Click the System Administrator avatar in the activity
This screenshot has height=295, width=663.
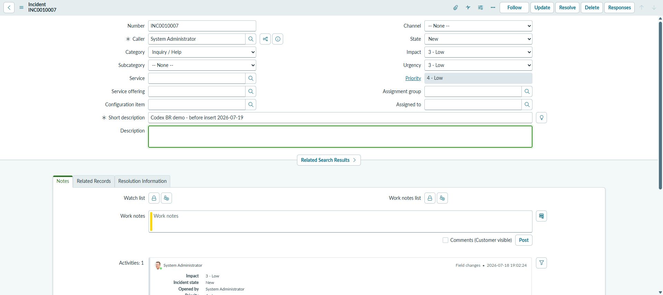pos(158,265)
